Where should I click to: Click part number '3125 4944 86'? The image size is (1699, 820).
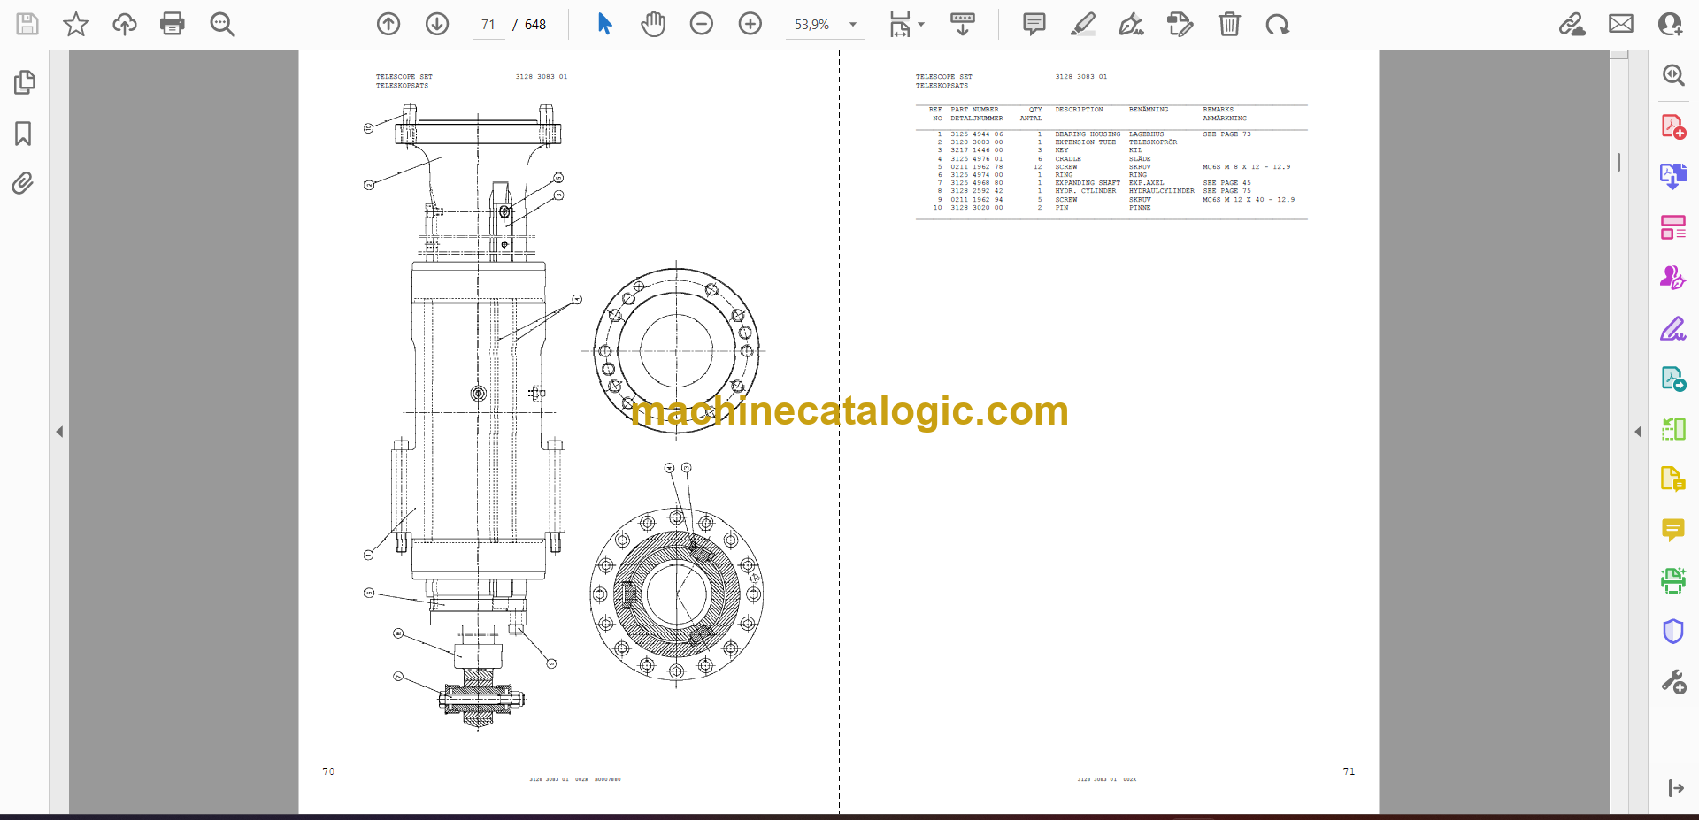click(977, 134)
